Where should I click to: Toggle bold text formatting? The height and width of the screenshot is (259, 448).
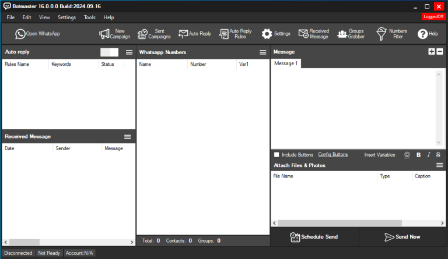tap(418, 155)
